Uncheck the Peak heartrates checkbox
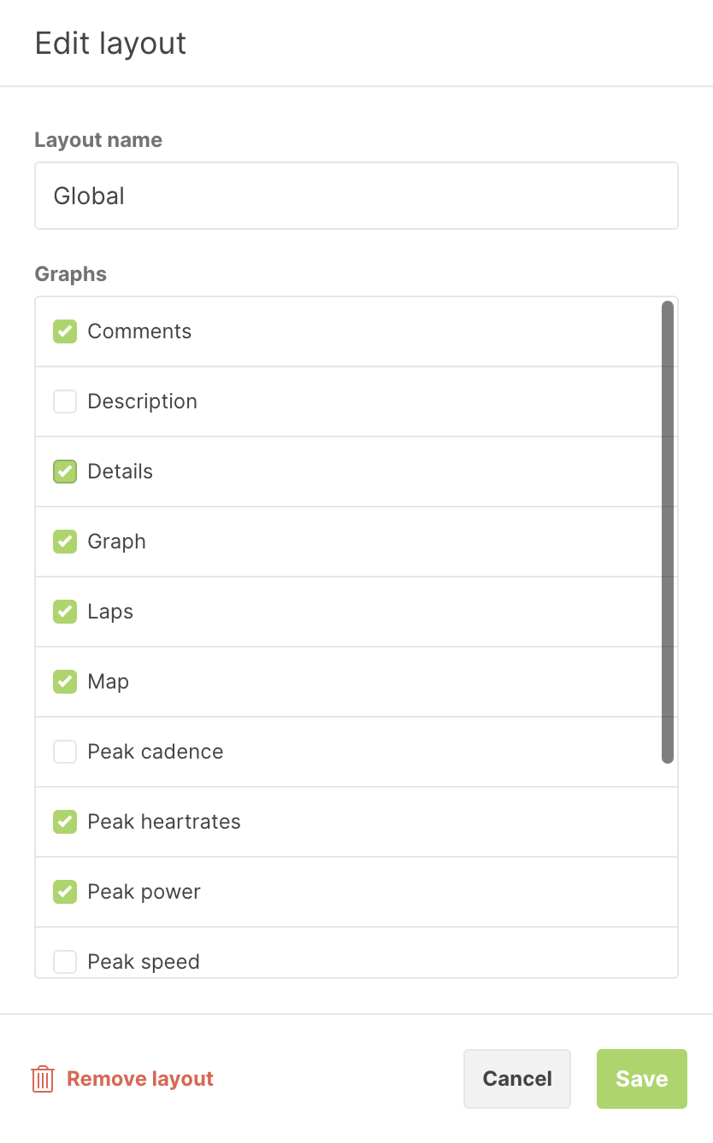This screenshot has width=713, height=1143. pyautogui.click(x=65, y=822)
